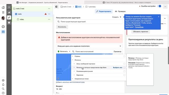Viewport: 169px width, 95px height.
Task: Open the history clock icon in dark strip
Action: click(x=9, y=23)
